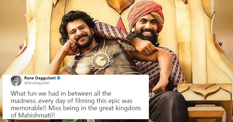
Task: Click the Rana Daggubati display name
Action: tap(40, 78)
